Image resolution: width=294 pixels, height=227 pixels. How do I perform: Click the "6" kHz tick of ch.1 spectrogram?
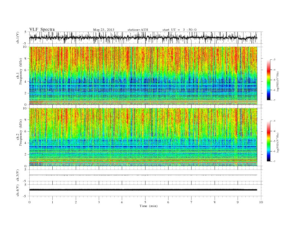[x=26, y=70]
